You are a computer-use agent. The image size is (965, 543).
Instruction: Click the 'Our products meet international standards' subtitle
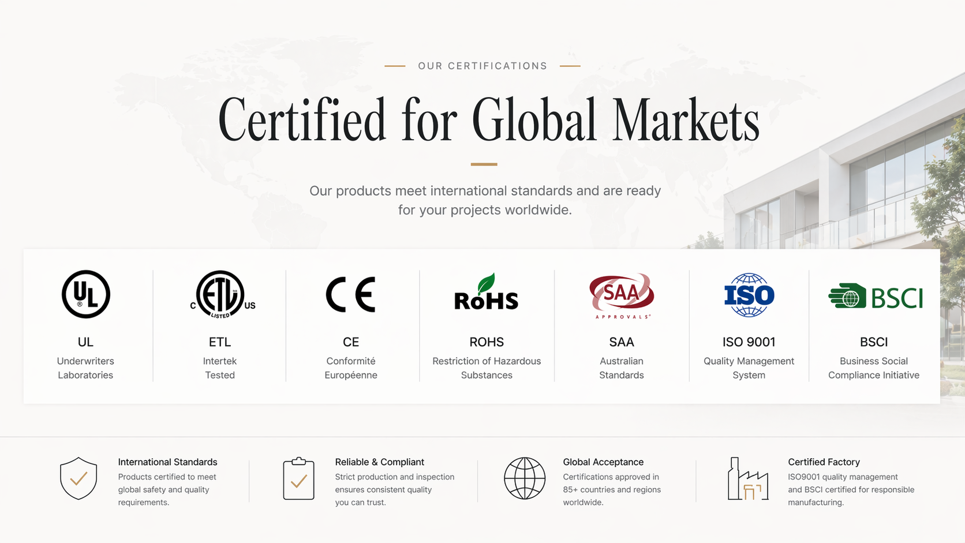pos(485,200)
